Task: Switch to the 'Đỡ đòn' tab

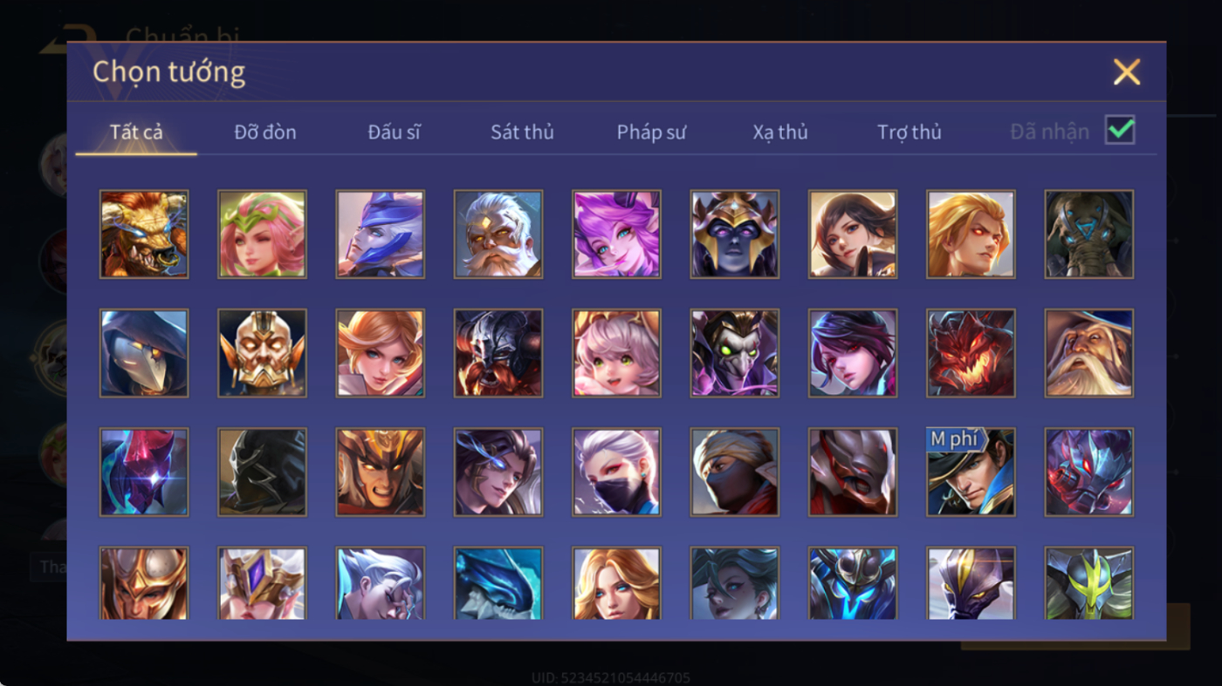Action: click(x=265, y=132)
